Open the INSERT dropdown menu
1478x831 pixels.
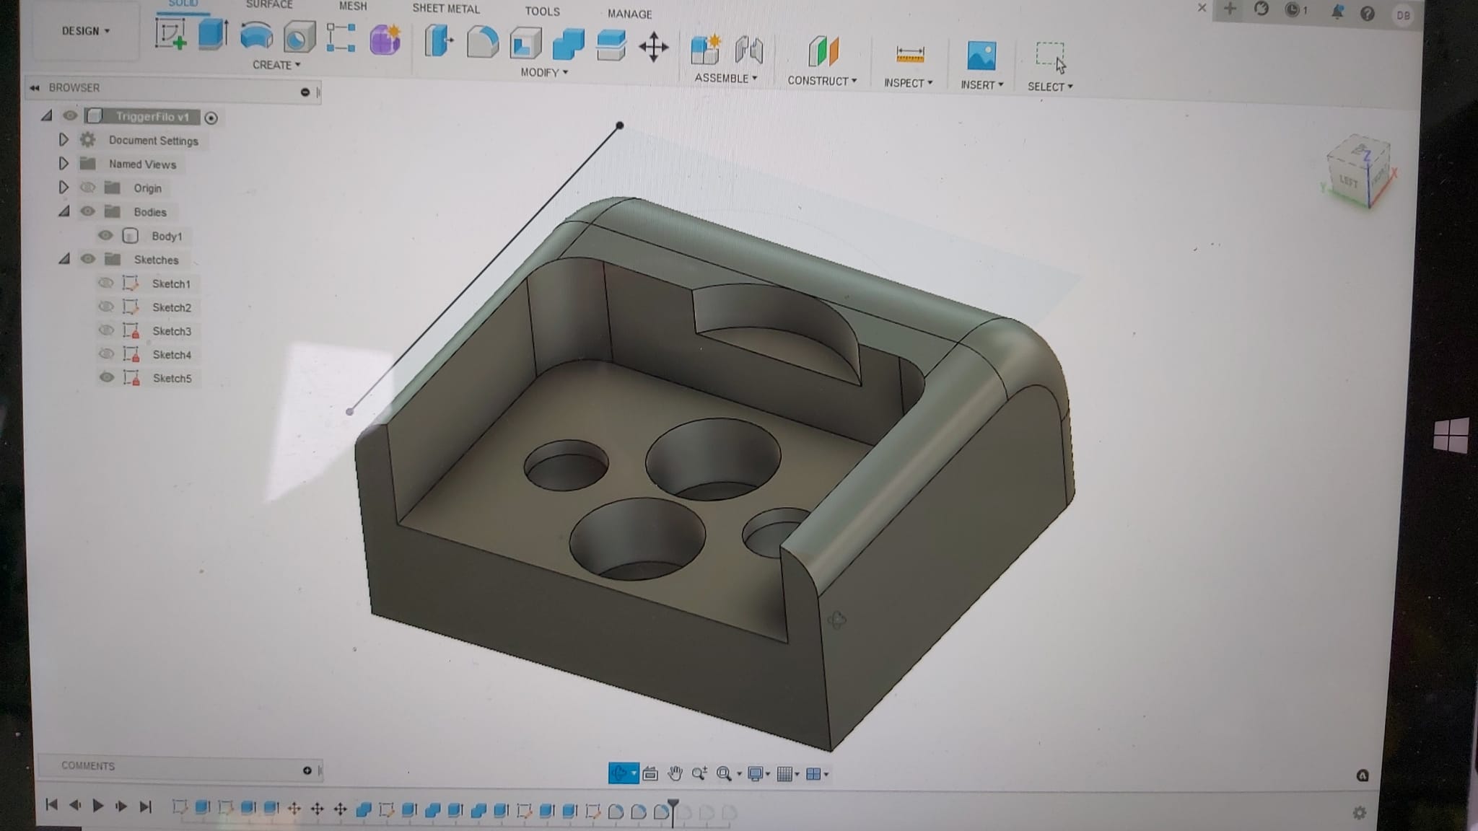tap(982, 85)
